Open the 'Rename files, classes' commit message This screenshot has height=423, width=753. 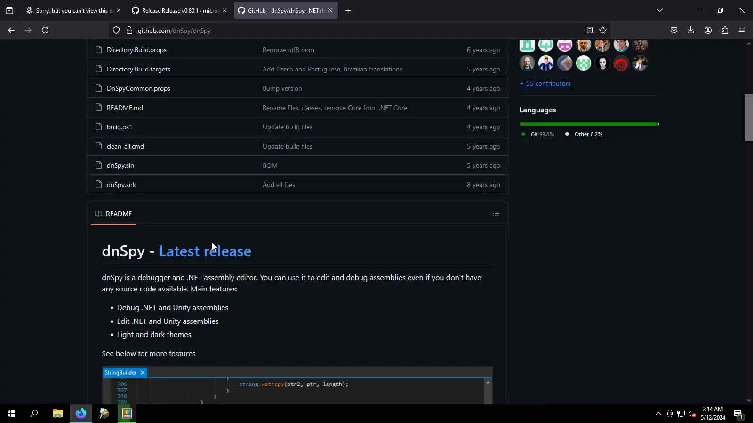[x=335, y=108]
